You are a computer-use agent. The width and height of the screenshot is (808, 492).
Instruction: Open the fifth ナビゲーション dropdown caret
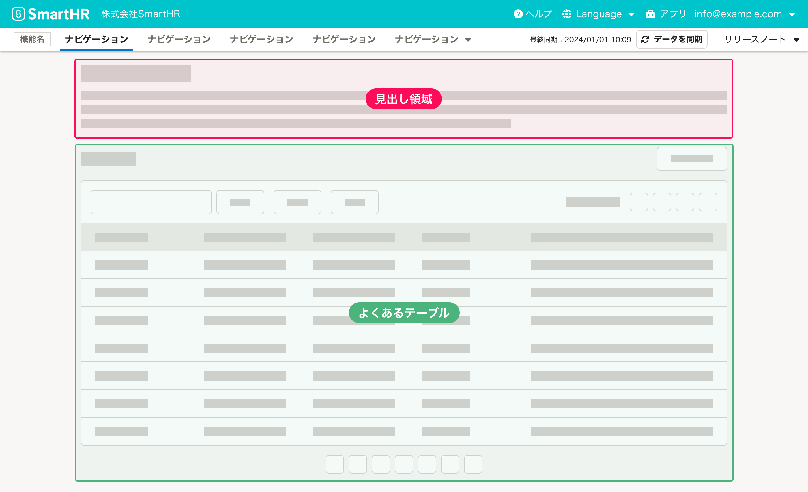pyautogui.click(x=468, y=40)
